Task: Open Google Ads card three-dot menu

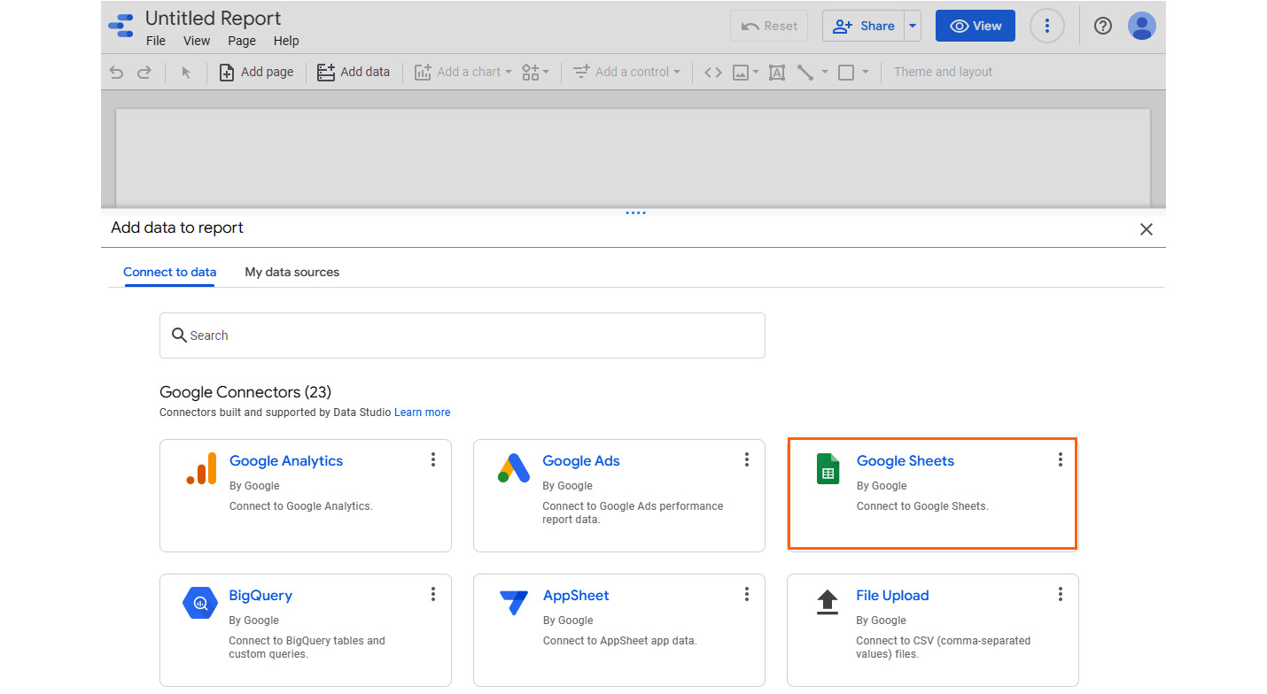Action: click(747, 459)
